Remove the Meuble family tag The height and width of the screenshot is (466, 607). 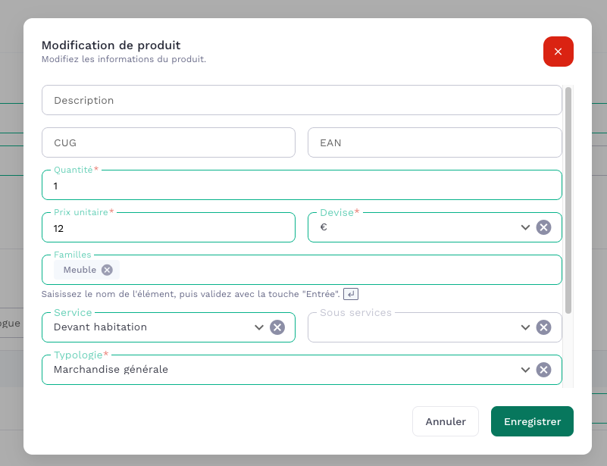(107, 270)
